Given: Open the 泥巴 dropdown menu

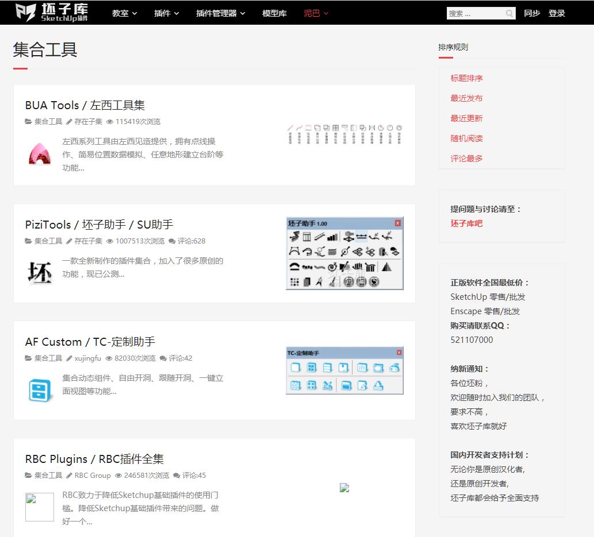Looking at the screenshot, I should click(315, 13).
